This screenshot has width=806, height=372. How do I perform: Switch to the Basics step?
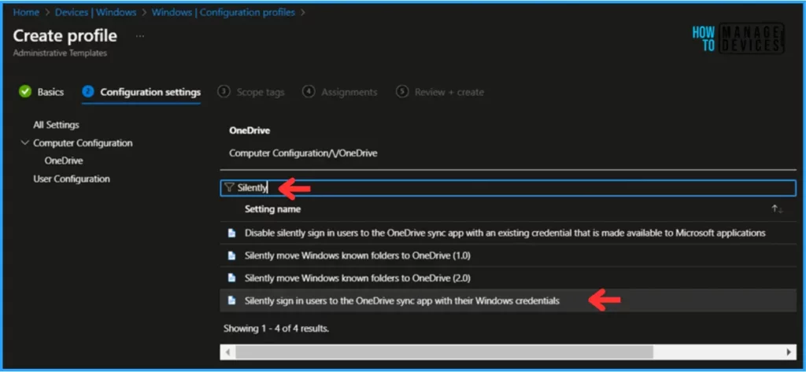(50, 92)
